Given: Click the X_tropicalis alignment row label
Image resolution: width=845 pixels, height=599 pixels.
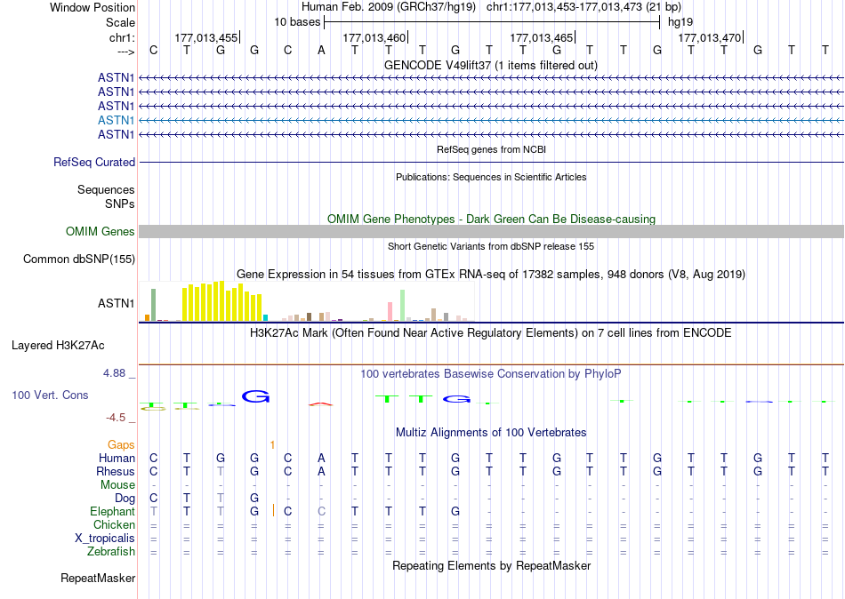Looking at the screenshot, I should click(105, 539).
